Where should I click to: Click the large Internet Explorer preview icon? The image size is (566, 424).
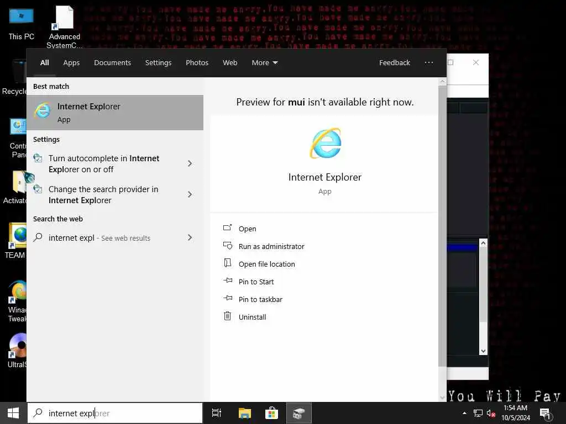[325, 143]
